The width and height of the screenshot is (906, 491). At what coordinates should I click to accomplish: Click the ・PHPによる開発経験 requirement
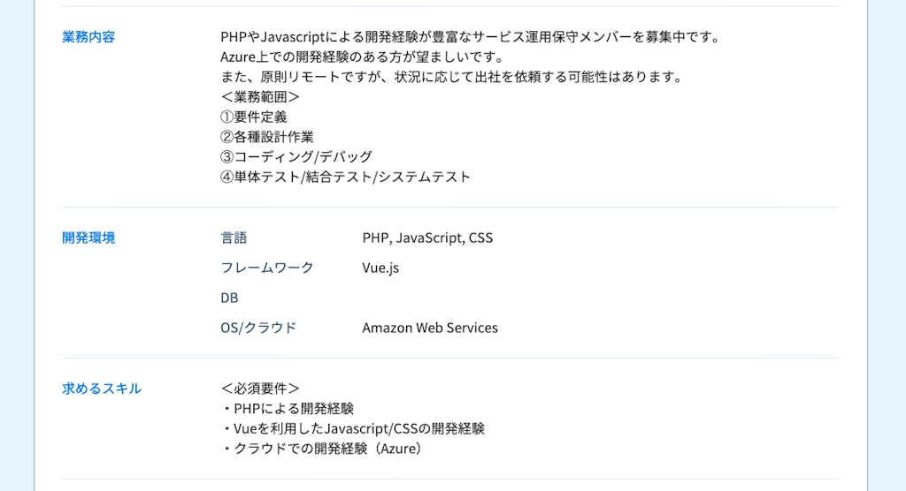coord(288,409)
